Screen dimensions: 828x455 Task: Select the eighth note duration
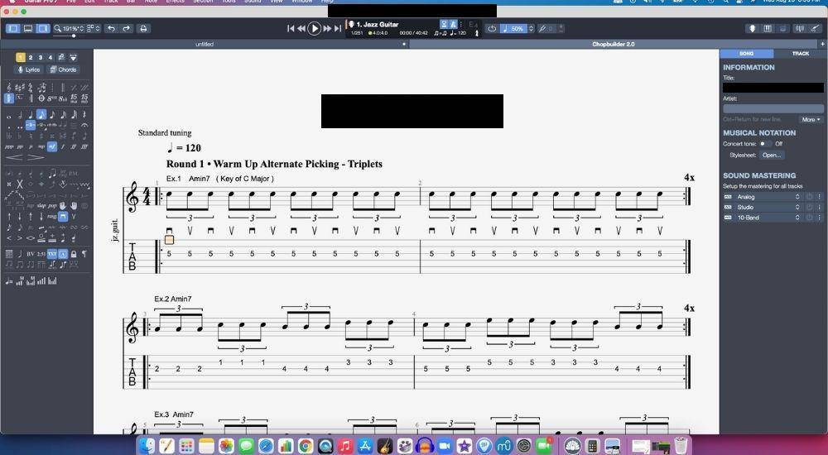(41, 114)
